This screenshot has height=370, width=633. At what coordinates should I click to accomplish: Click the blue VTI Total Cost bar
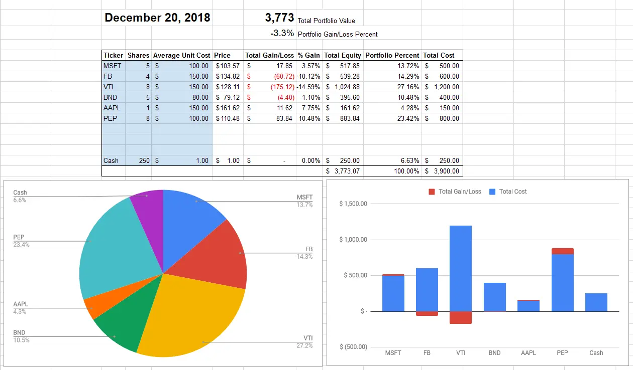[461, 268]
